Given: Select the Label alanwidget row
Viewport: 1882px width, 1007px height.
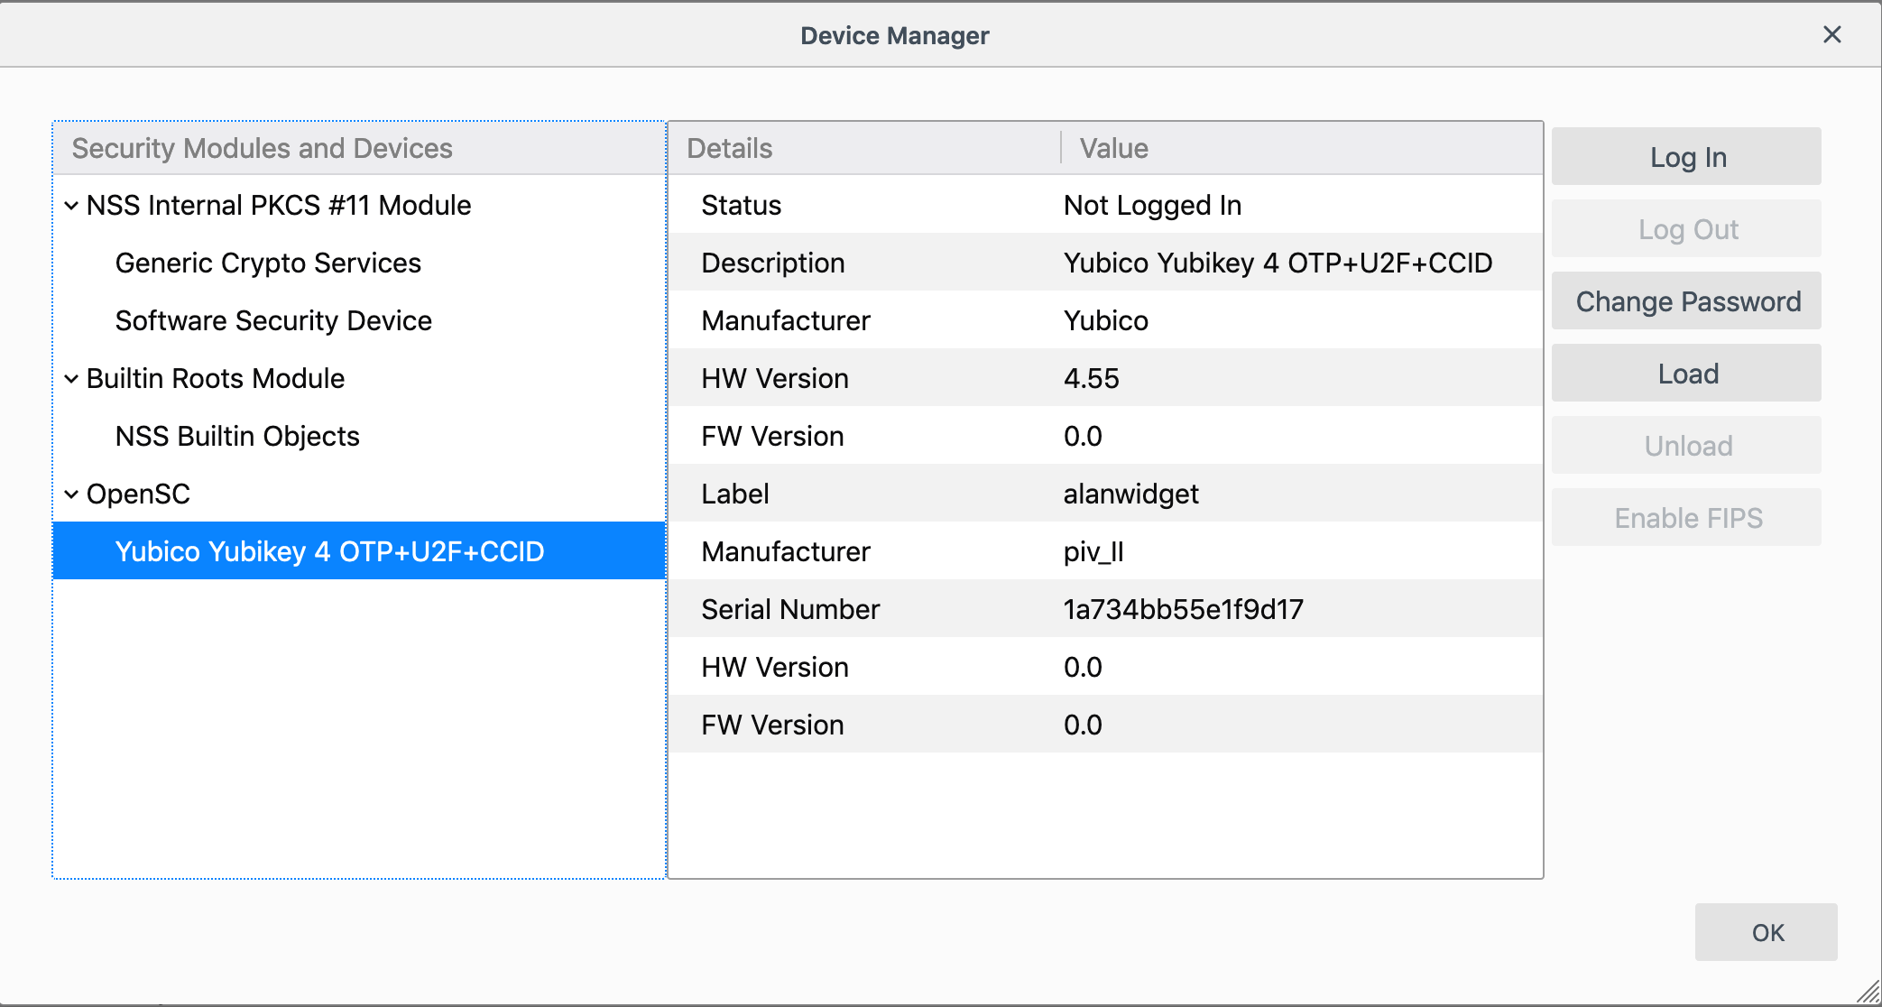Looking at the screenshot, I should 1104,494.
